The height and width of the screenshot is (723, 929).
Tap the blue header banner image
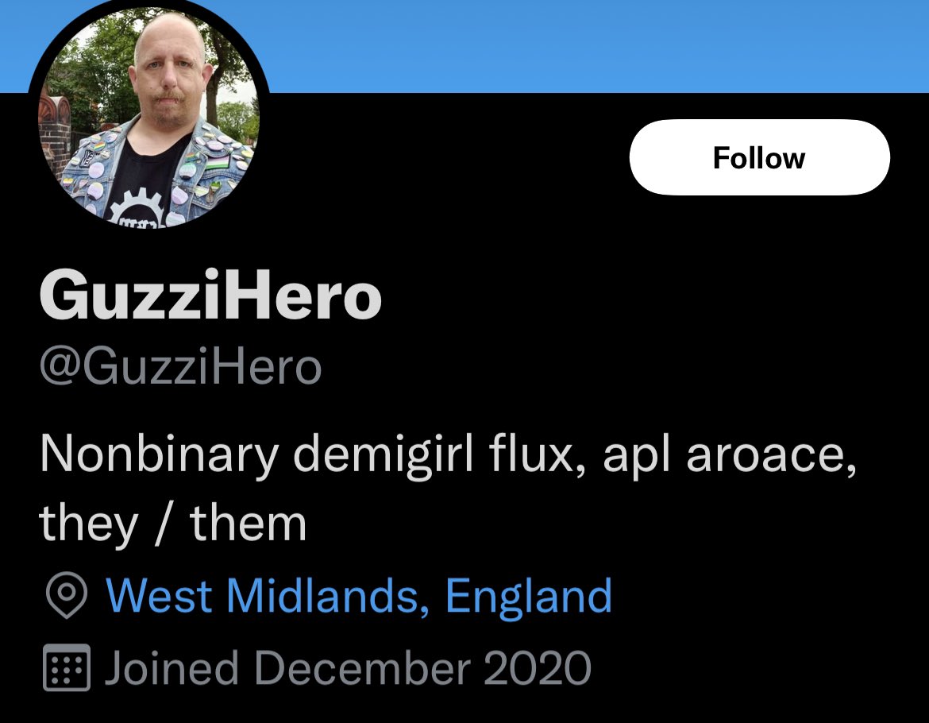click(592, 46)
